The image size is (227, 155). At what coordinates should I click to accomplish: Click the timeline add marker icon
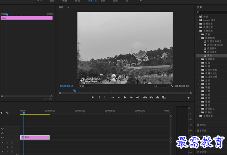[2, 113]
